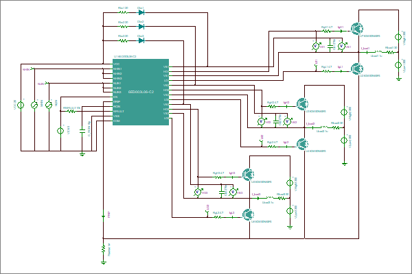Viewport: 412px width, 274px height.
Task: Select the VCC voltage source symbol
Action: click(21, 105)
